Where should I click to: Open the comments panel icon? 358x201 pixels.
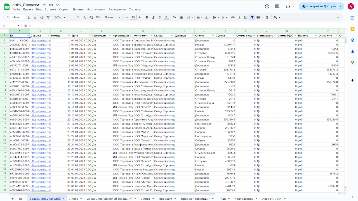[277, 6]
